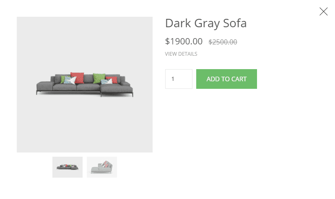Click the left armrest of the sofa image
Image resolution: width=335 pixels, height=199 pixels.
tap(44, 86)
